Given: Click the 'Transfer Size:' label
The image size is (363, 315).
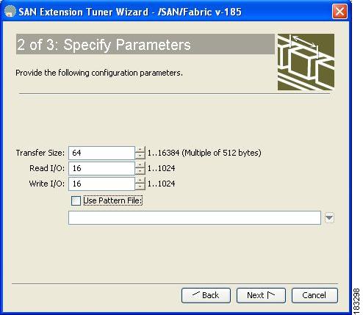Looking at the screenshot, I should click(x=40, y=153).
